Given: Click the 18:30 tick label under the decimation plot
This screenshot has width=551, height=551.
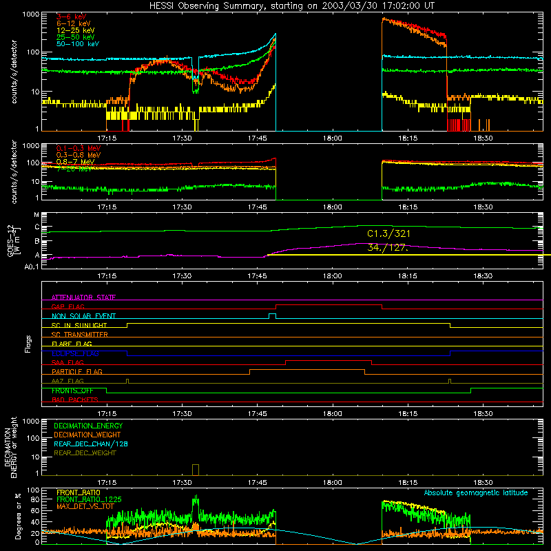Looking at the screenshot, I should (483, 483).
